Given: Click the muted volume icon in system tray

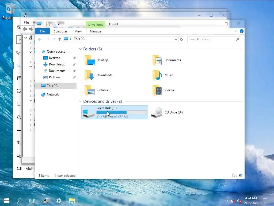Looking at the screenshot, I should [239, 201].
